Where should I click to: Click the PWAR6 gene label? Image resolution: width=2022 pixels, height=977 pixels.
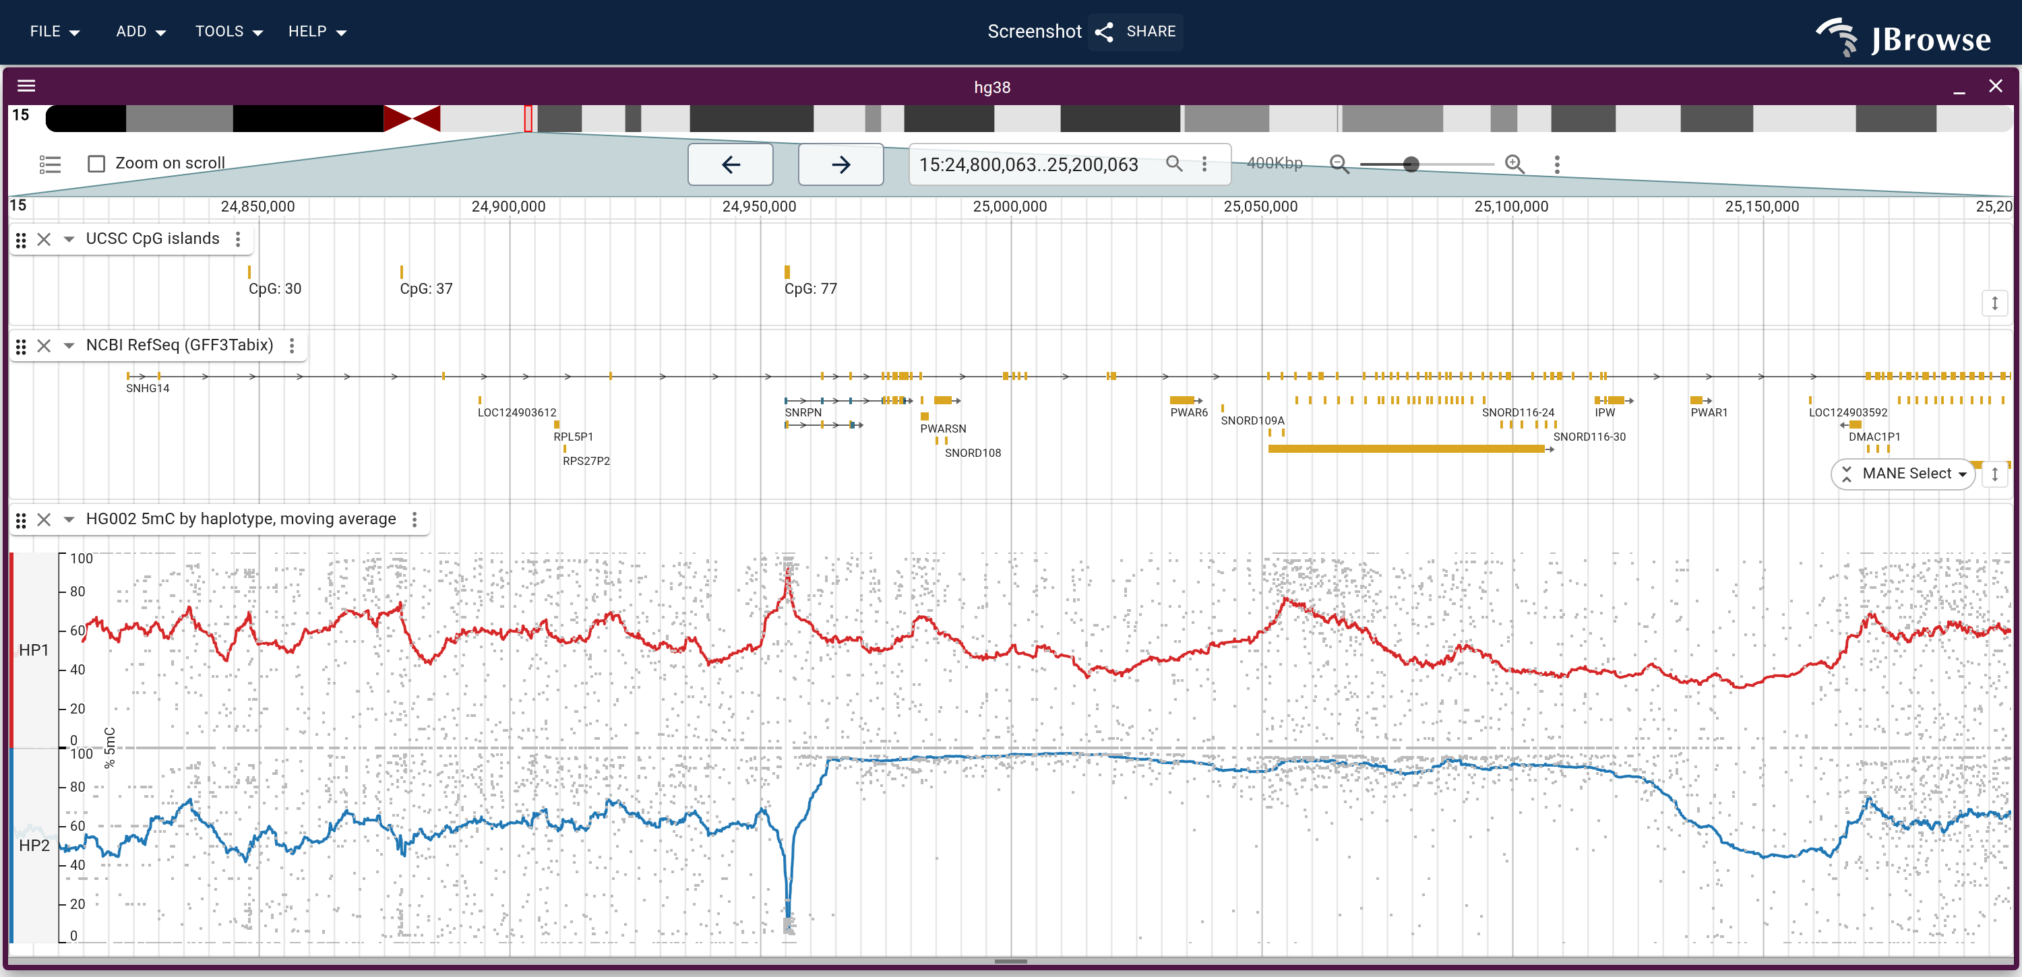pos(1189,413)
